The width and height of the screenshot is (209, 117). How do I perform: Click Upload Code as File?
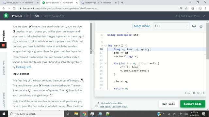pyautogui.click(x=111, y=103)
